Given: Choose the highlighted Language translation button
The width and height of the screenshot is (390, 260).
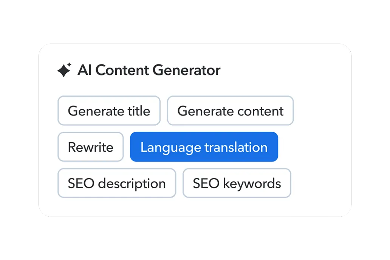Looking at the screenshot, I should pos(204,147).
